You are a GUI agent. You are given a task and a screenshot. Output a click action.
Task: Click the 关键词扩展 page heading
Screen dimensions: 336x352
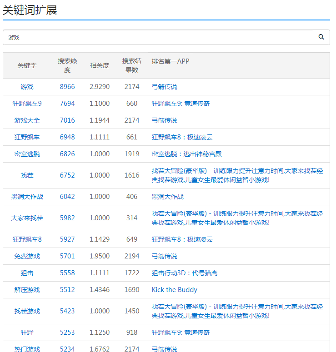[x=30, y=10]
